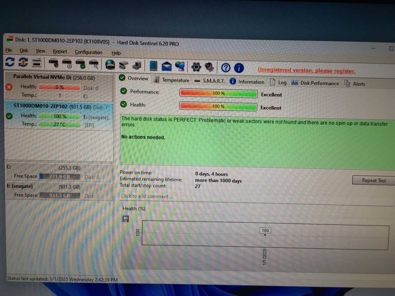Click the status last updated text in status bar

(x=62, y=279)
